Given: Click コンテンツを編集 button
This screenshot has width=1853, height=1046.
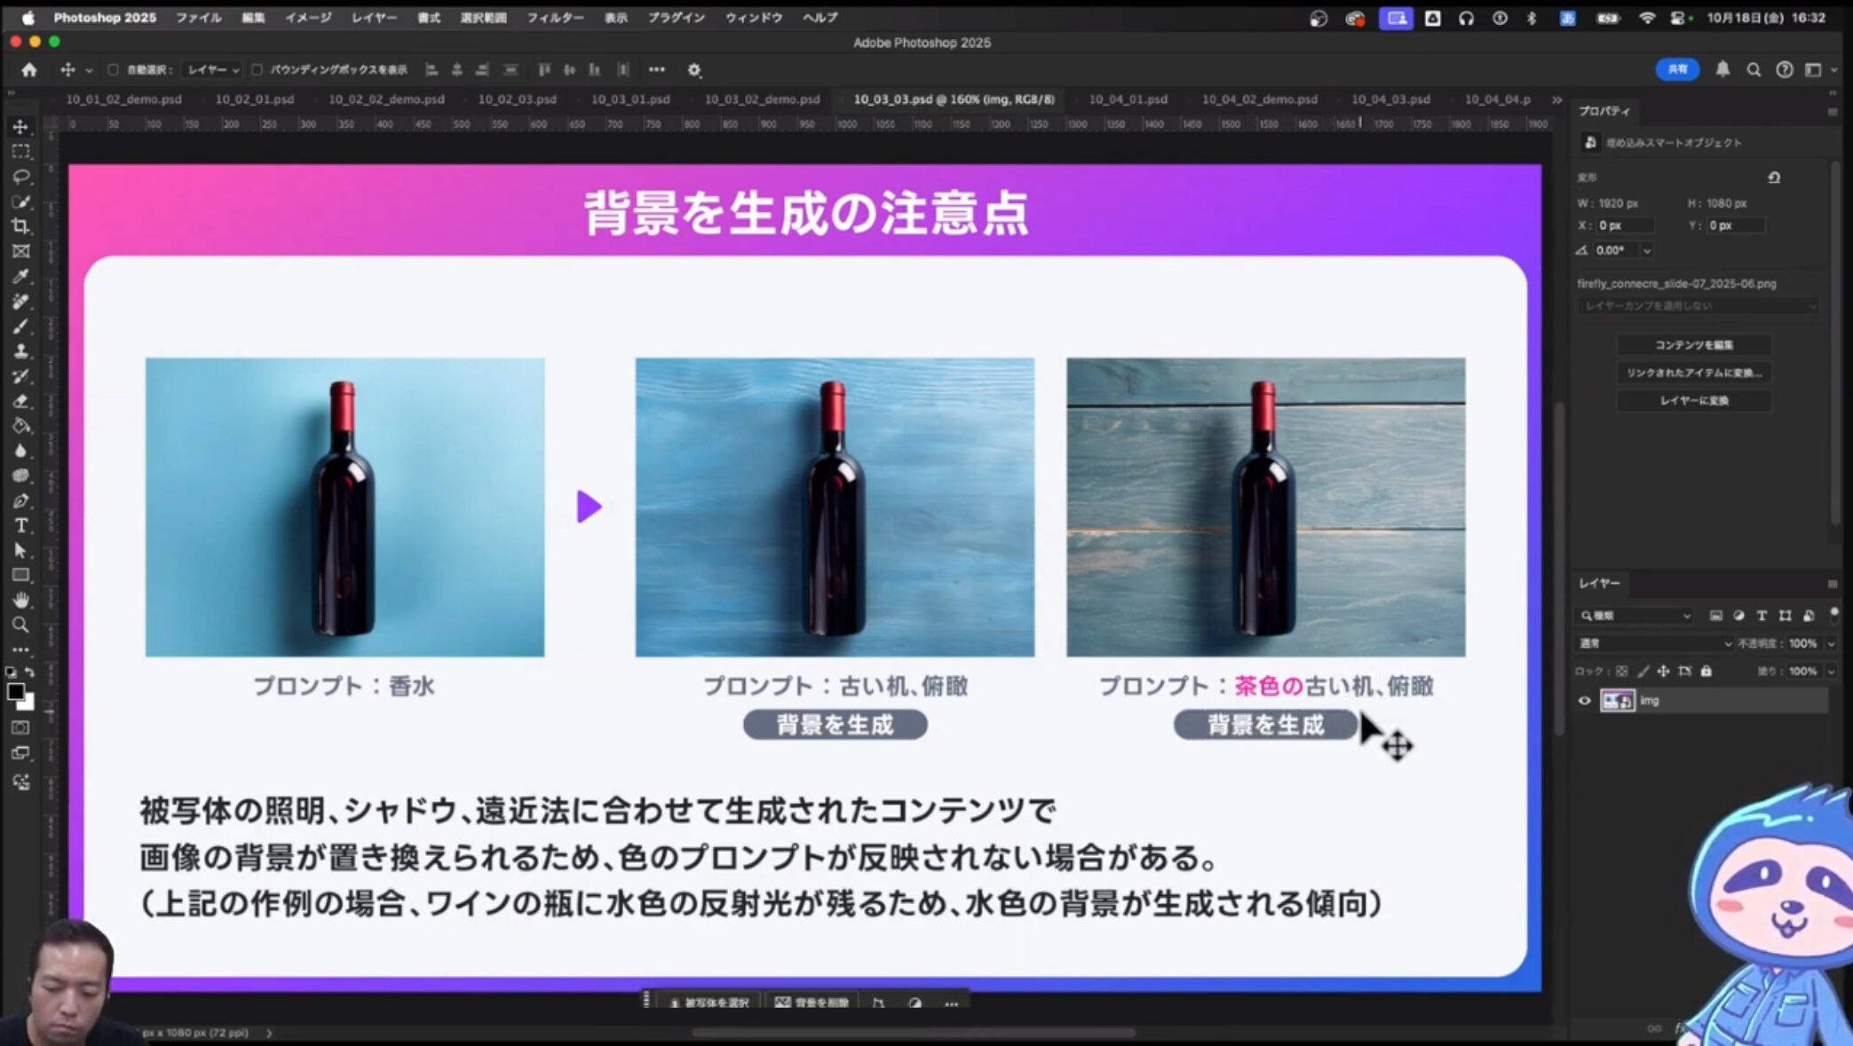Looking at the screenshot, I should (x=1693, y=344).
